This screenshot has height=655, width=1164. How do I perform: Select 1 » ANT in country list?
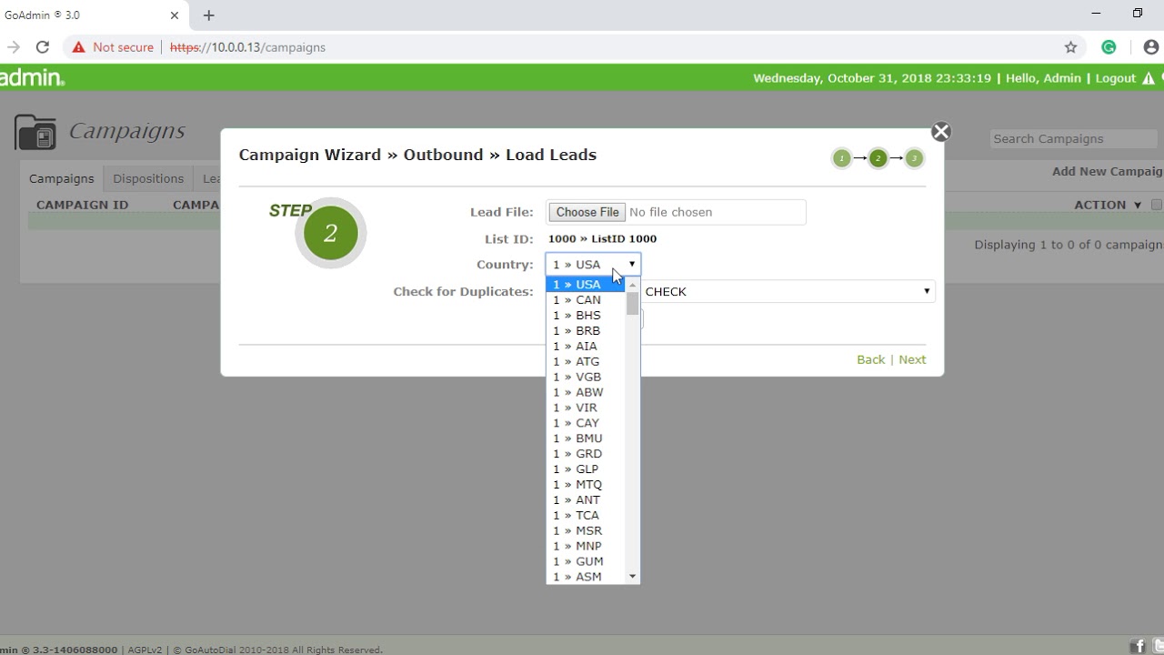(x=586, y=500)
